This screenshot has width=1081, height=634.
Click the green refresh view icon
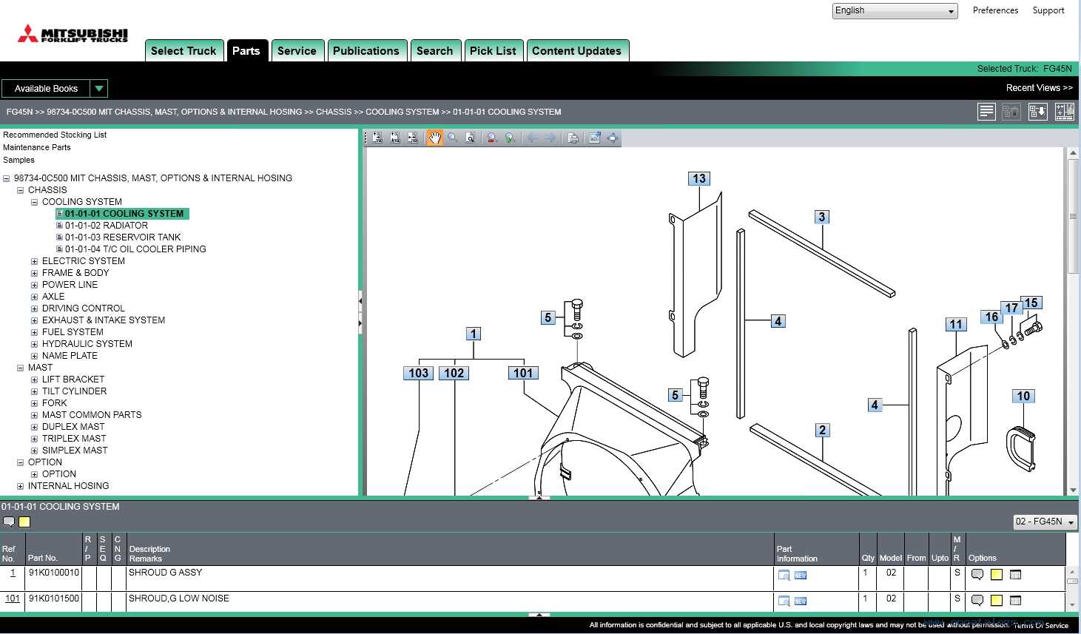coord(510,138)
